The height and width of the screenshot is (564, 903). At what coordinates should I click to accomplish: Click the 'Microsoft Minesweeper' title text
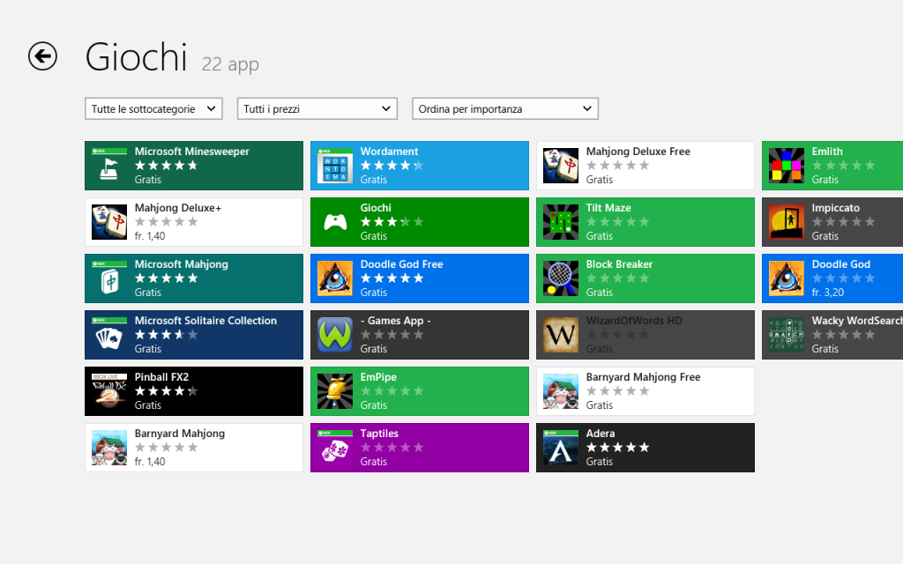191,152
